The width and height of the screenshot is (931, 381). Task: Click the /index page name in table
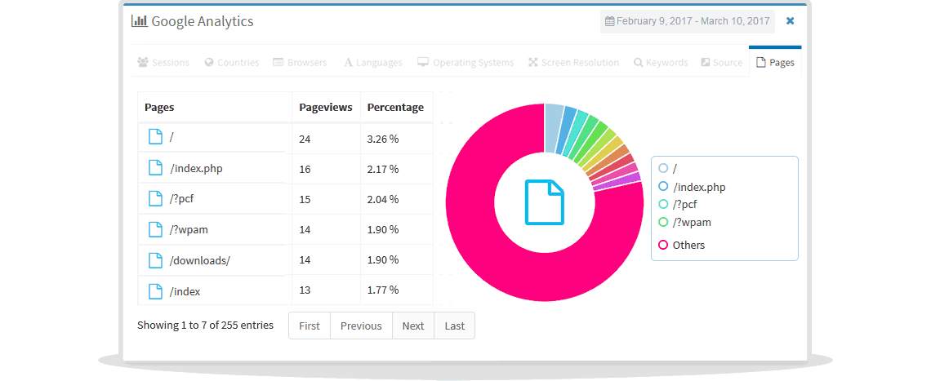(185, 291)
